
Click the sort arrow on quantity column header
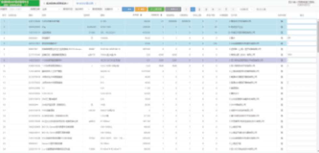click(161, 15)
